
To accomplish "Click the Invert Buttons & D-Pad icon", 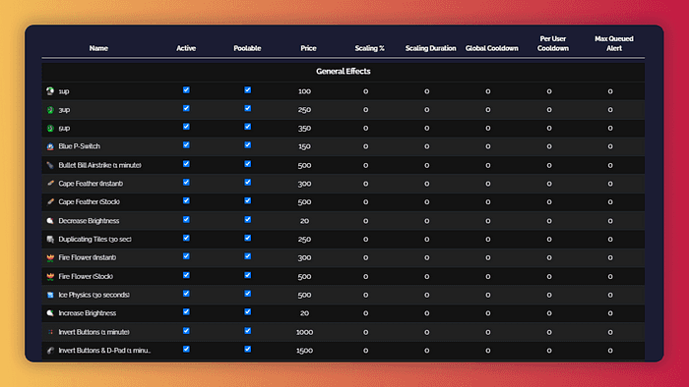I will [50, 351].
